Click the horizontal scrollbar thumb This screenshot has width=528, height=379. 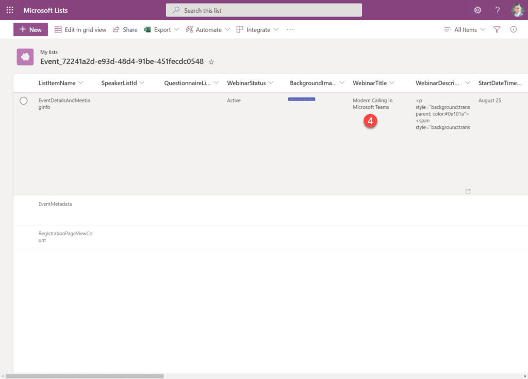(85, 376)
